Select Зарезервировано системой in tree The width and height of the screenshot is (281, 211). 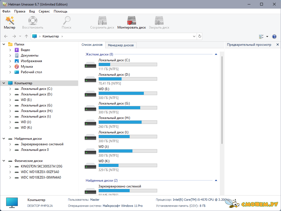pyautogui.click(x=42, y=144)
